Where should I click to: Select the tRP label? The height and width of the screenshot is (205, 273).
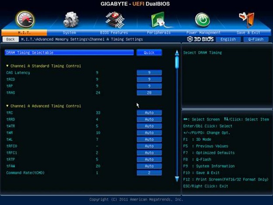tap(10, 86)
